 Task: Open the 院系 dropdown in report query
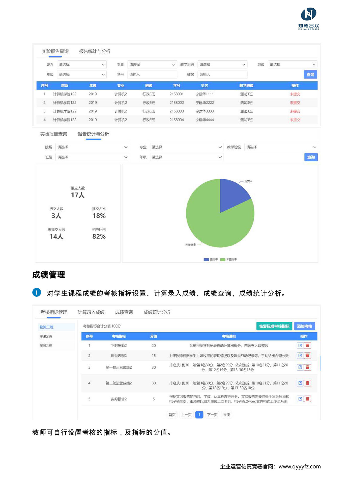82,65
